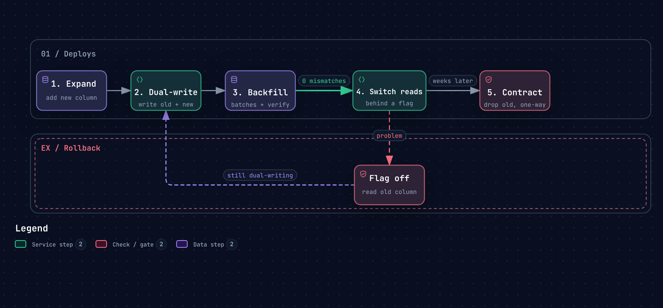Click the count badge beside Service step
663x308 pixels.
pos(80,244)
